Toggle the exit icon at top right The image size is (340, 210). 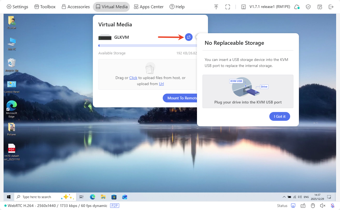pos(331,7)
